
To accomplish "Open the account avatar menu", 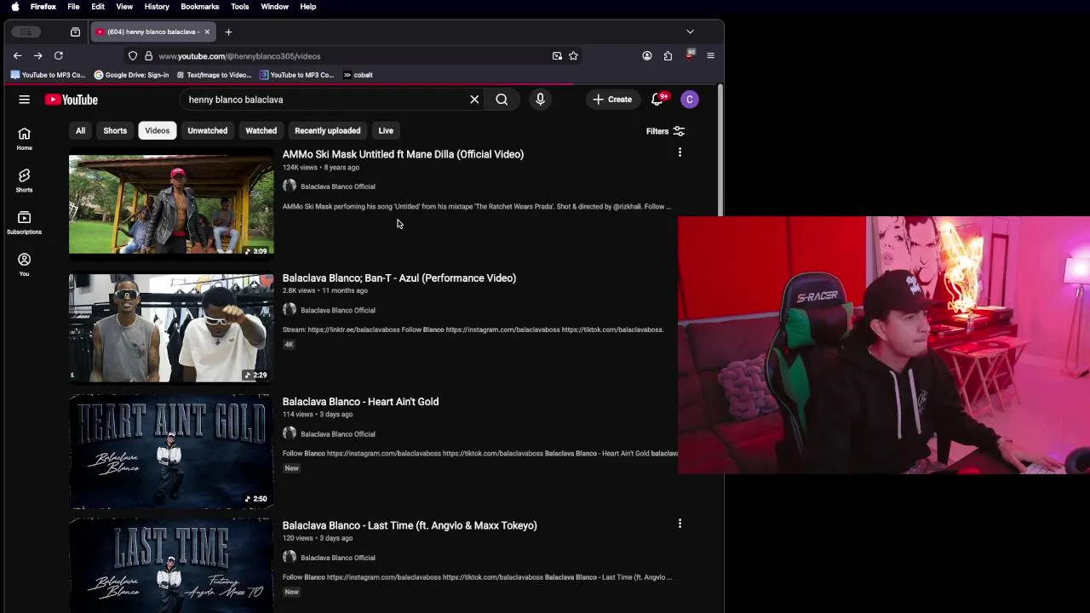I will (x=690, y=100).
